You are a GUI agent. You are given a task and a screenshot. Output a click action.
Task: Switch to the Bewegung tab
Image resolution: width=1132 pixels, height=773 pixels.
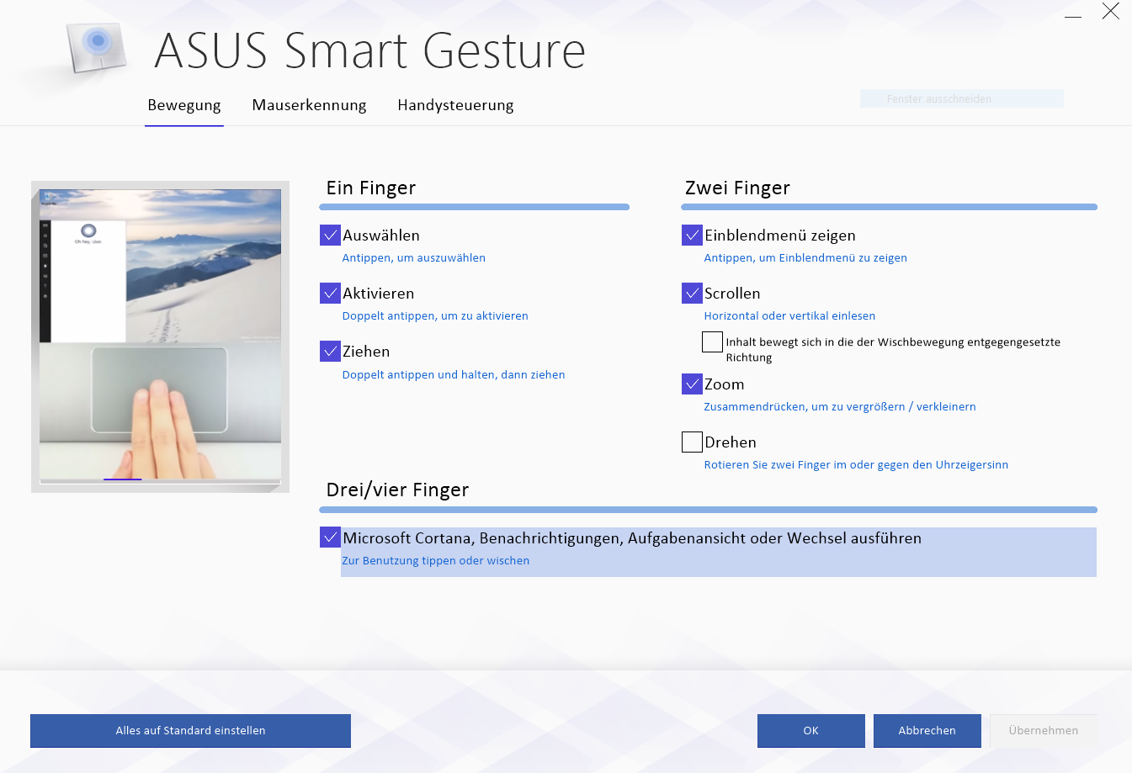click(184, 105)
